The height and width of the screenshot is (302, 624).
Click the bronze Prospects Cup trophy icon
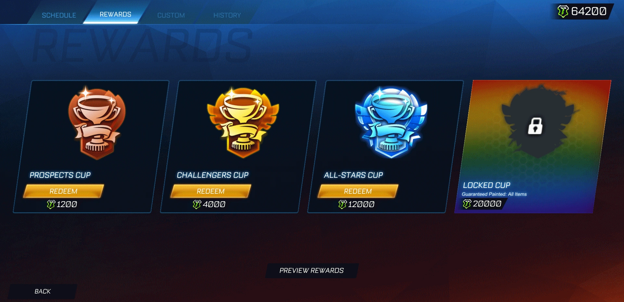pos(97,124)
